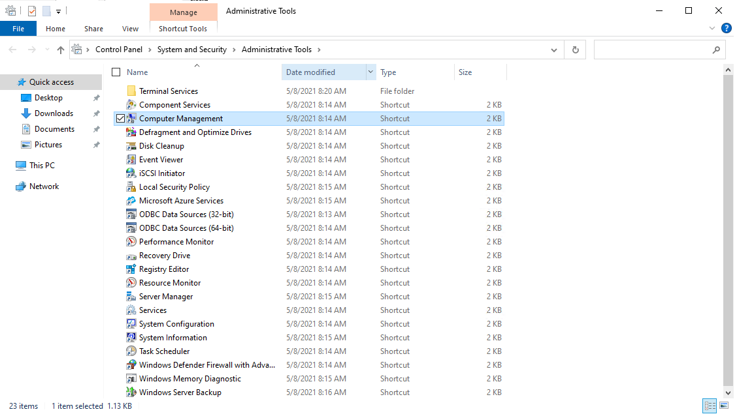737x414 pixels.
Task: Click the Defragment and Optimize Drives icon
Action: [x=131, y=132]
